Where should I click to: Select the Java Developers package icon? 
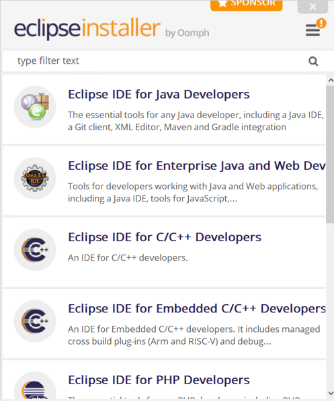(35, 107)
